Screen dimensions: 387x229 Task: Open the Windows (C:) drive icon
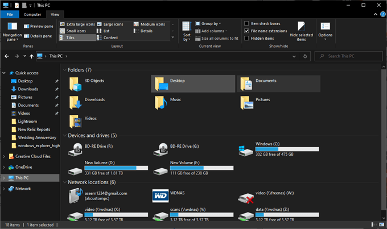(246, 150)
